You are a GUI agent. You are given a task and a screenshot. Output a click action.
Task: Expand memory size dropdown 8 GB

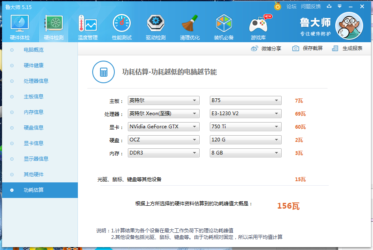(246, 153)
